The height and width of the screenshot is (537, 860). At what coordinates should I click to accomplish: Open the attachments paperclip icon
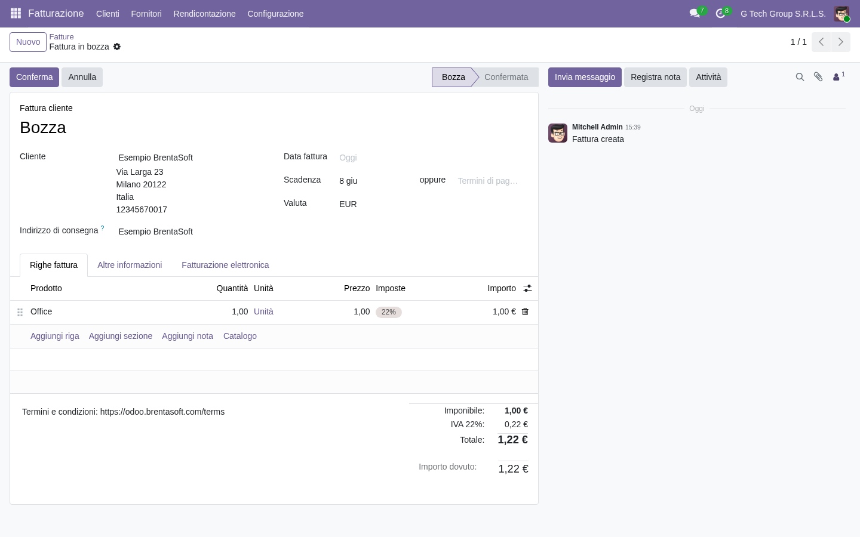tap(818, 77)
